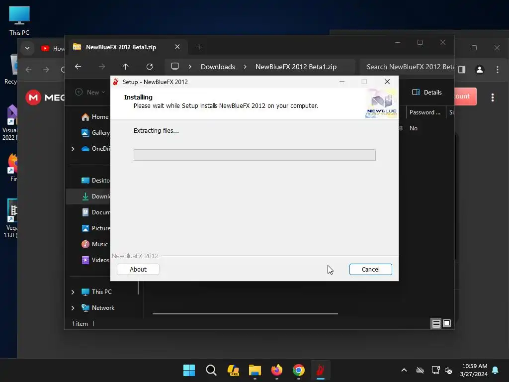Open This PC desktop icon

coord(19,21)
